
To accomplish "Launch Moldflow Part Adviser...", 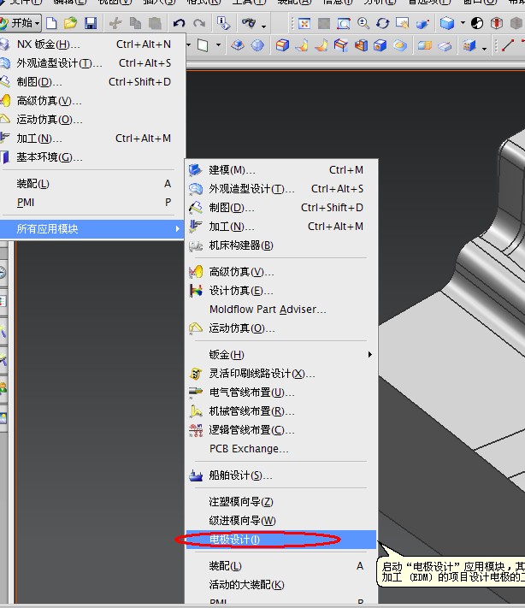I will 281,310.
